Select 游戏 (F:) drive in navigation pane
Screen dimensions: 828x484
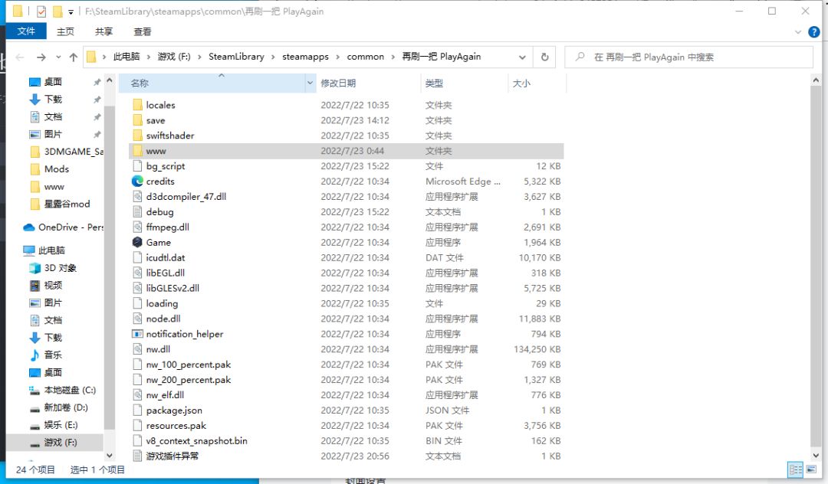coord(54,443)
